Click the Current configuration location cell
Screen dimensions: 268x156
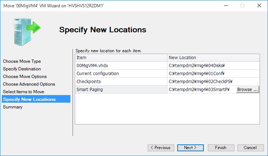(213, 74)
